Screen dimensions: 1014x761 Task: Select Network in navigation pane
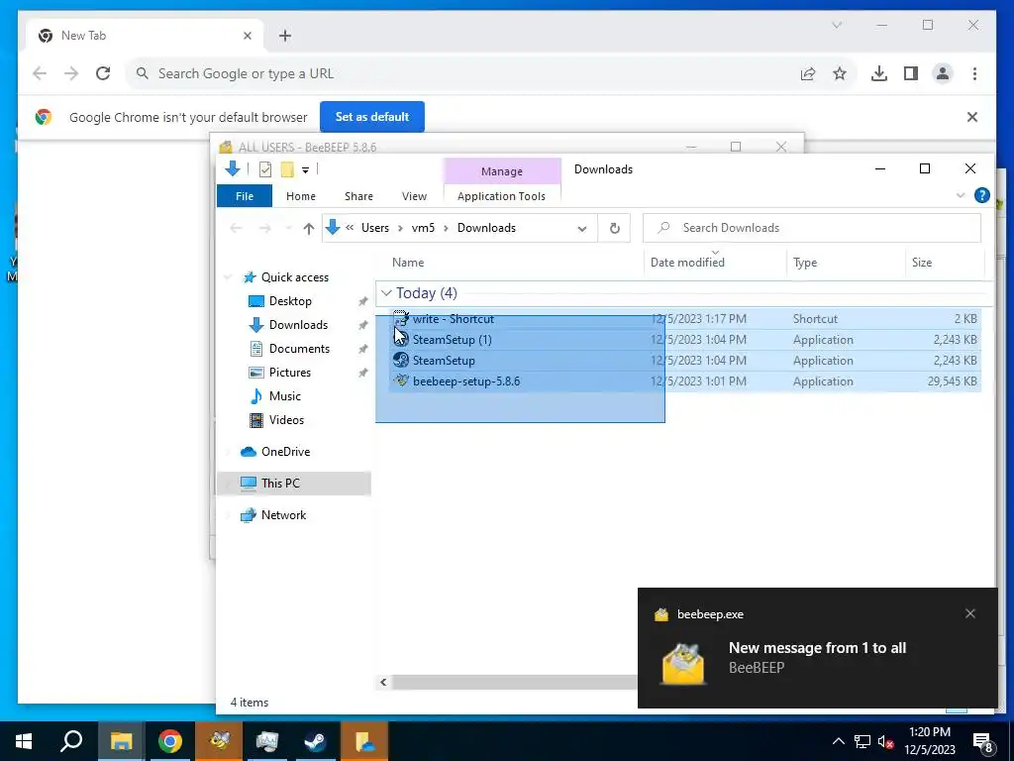(283, 515)
